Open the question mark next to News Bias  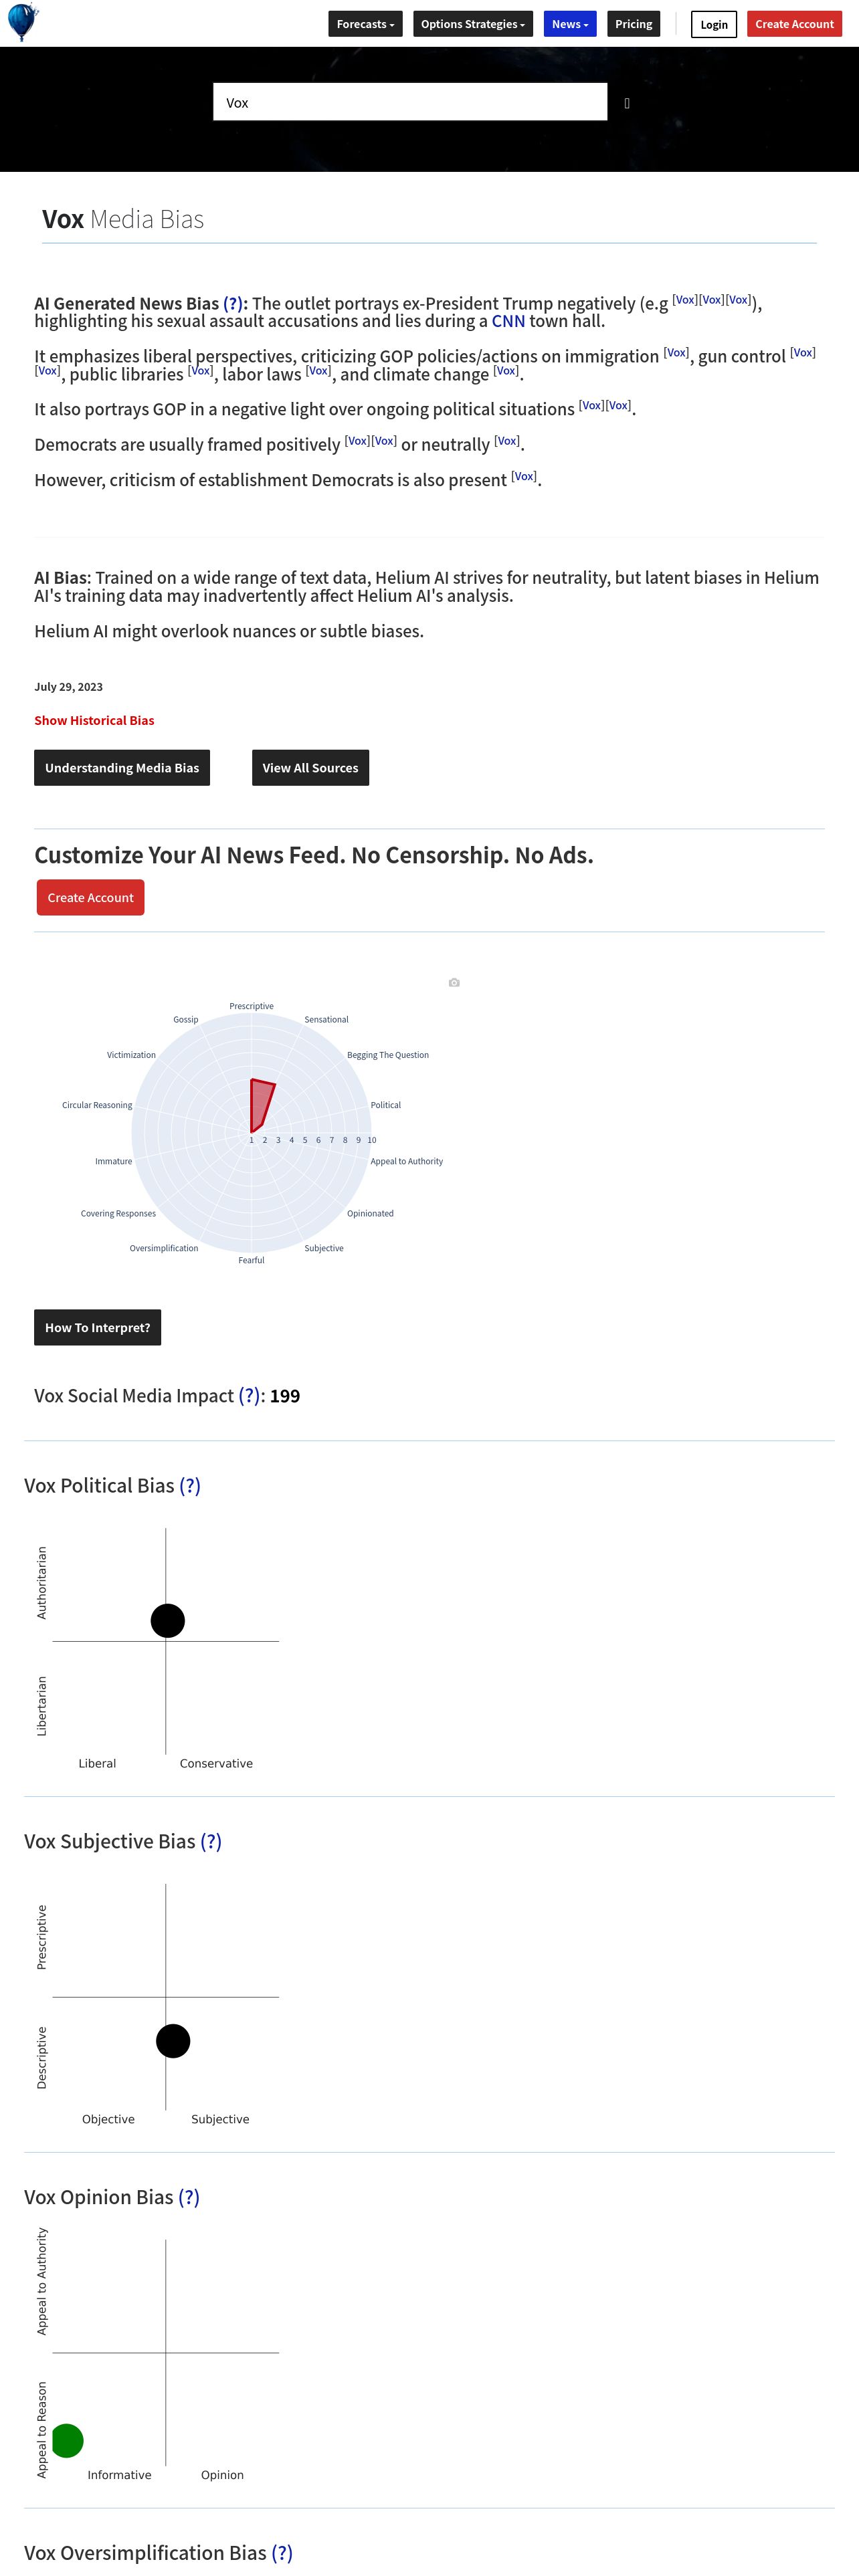point(232,303)
